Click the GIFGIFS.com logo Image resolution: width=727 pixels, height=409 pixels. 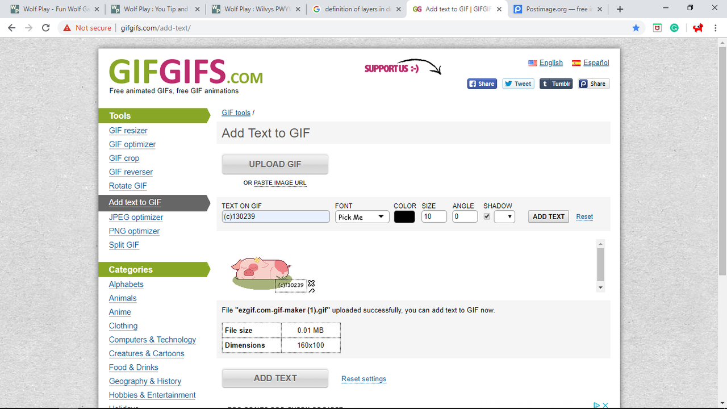click(186, 72)
